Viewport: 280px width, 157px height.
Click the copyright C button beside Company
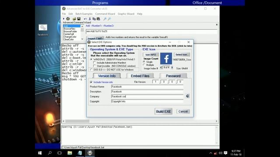tap(187, 96)
